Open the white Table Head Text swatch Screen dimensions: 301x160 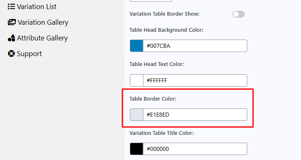tap(136, 80)
